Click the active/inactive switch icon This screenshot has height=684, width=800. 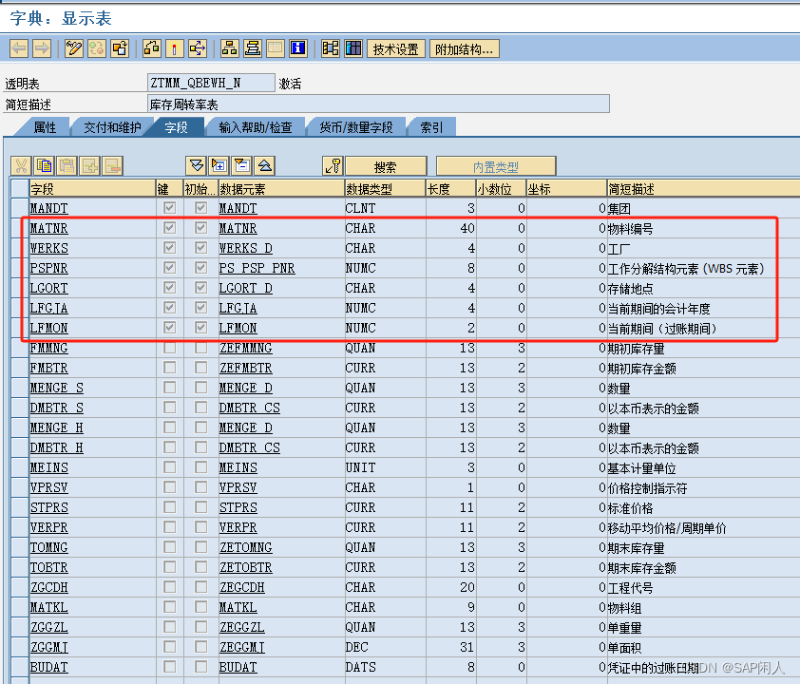point(97,49)
